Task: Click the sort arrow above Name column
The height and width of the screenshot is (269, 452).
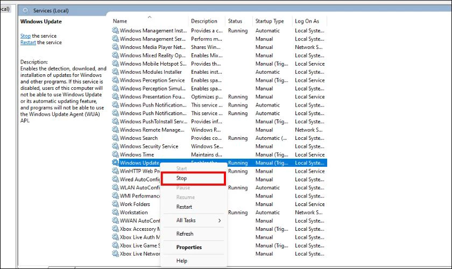Action: pyautogui.click(x=150, y=17)
